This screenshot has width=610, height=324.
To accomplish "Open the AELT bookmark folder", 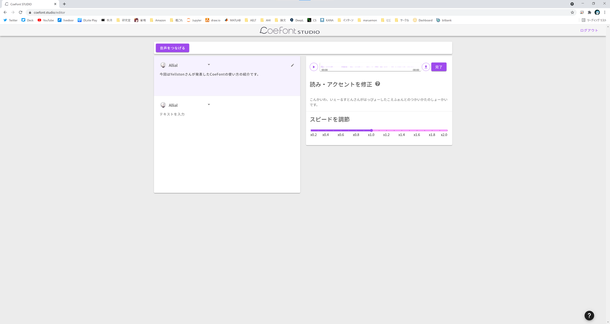I will [250, 20].
